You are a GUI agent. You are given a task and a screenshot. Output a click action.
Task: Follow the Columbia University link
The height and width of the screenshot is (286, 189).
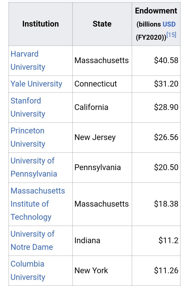click(x=28, y=270)
